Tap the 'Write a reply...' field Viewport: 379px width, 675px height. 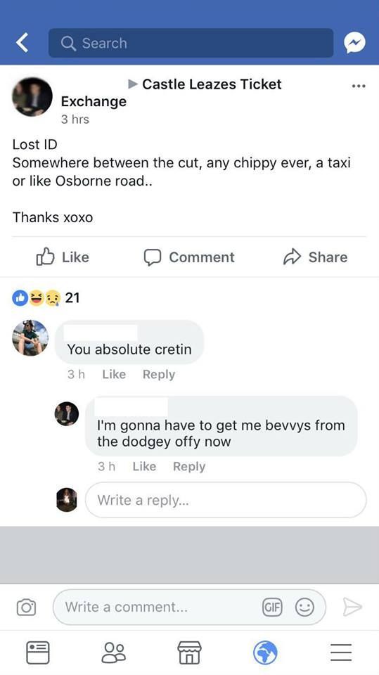tap(226, 500)
